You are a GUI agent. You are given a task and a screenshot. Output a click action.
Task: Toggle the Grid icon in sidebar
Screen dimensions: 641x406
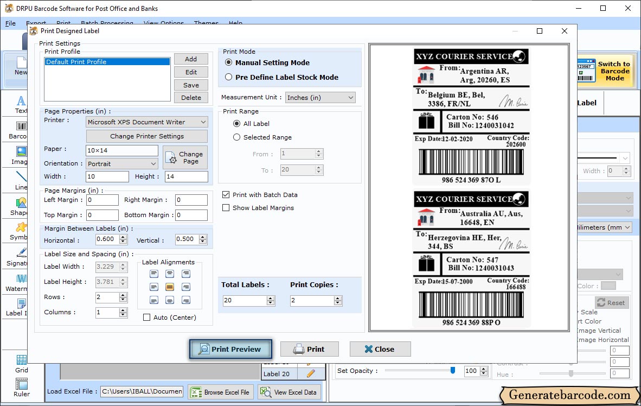point(21,364)
